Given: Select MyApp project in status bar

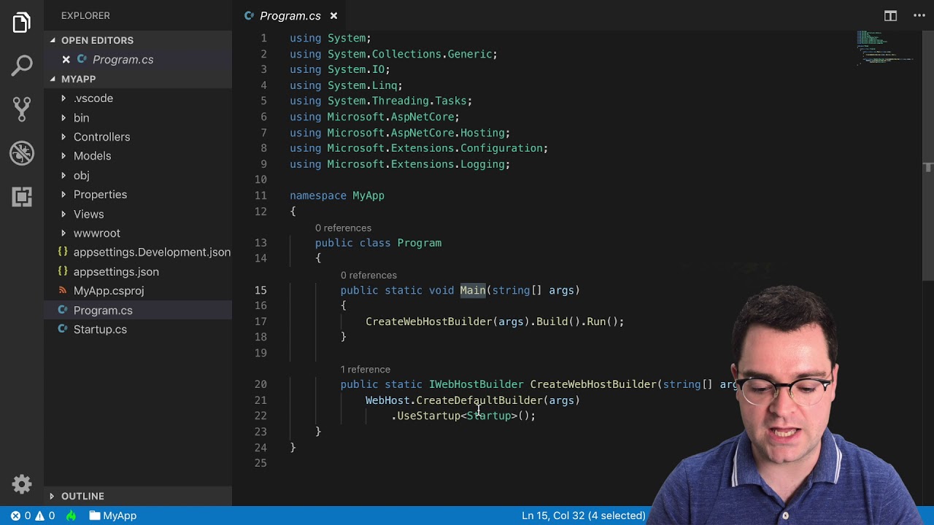Looking at the screenshot, I should pos(112,516).
